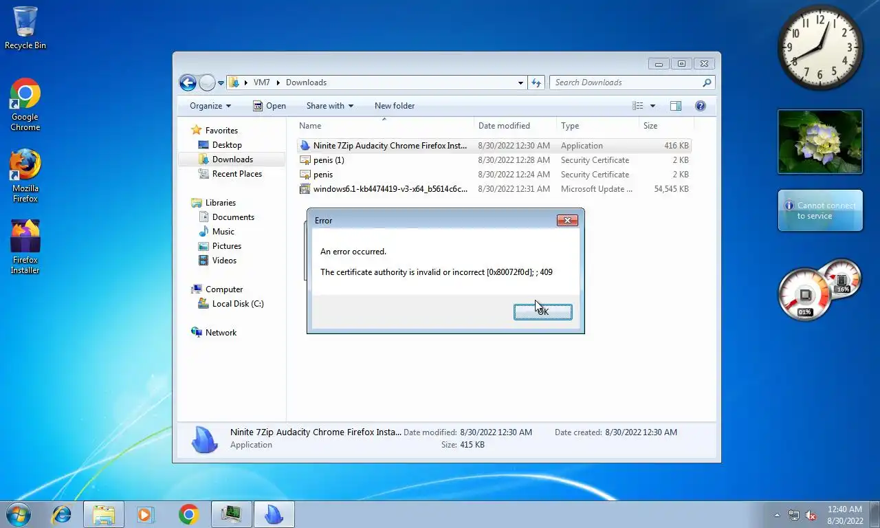Open recent locations dropdown beside nav arrows
Viewport: 880px width, 528px height.
(x=221, y=82)
